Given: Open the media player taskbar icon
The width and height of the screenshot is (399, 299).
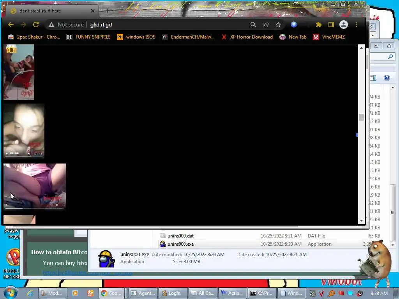Looking at the screenshot, I should [x=75, y=293].
